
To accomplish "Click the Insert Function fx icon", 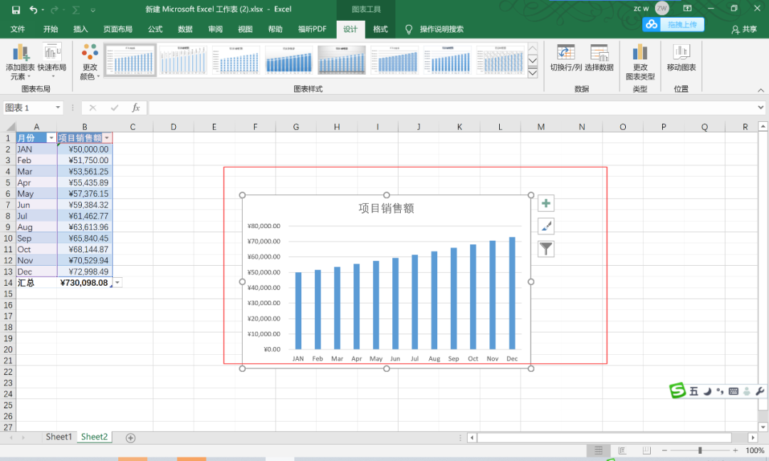I will click(136, 108).
